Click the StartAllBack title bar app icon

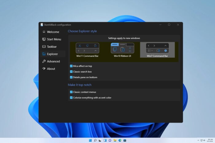(x=42, y=24)
